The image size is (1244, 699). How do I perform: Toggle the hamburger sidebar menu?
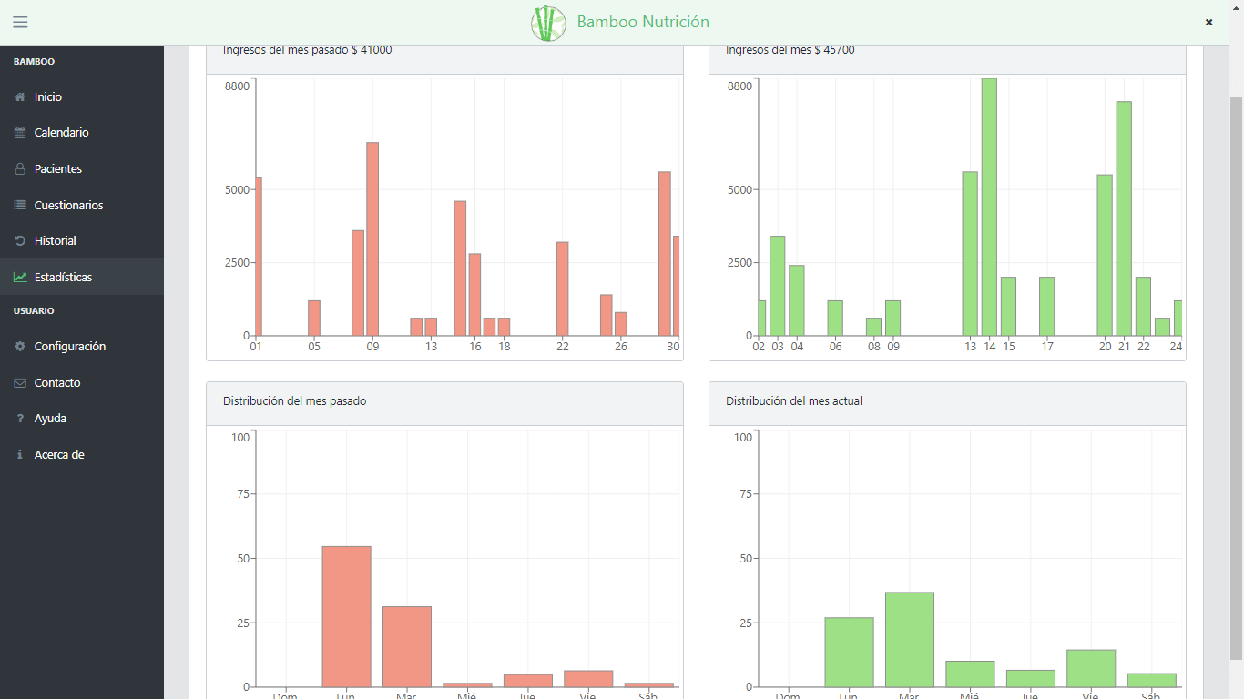tap(20, 22)
